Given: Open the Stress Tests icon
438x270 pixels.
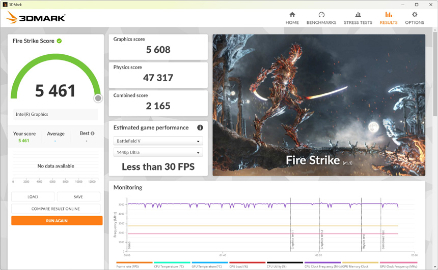Looking at the screenshot, I should (358, 15).
